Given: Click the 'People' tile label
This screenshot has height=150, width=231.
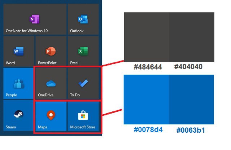Looking at the screenshot, I should click(x=11, y=95).
